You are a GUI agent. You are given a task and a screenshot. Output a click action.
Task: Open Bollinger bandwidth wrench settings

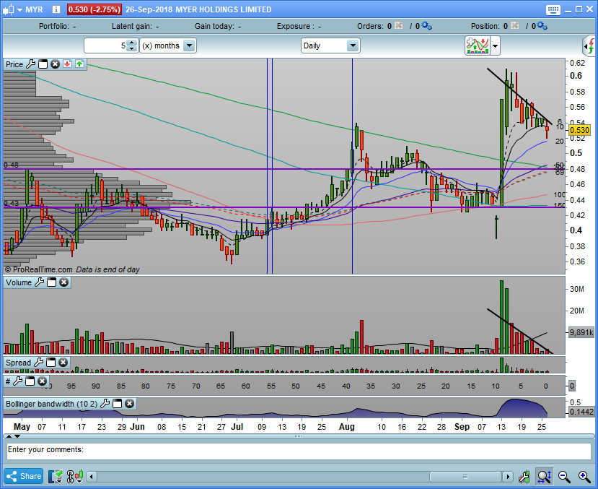[105, 403]
